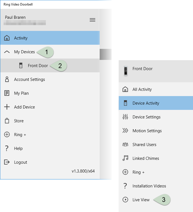This screenshot has width=193, height=212.
Task: Click the Device Activity doorbell icon
Action: pyautogui.click(x=126, y=103)
